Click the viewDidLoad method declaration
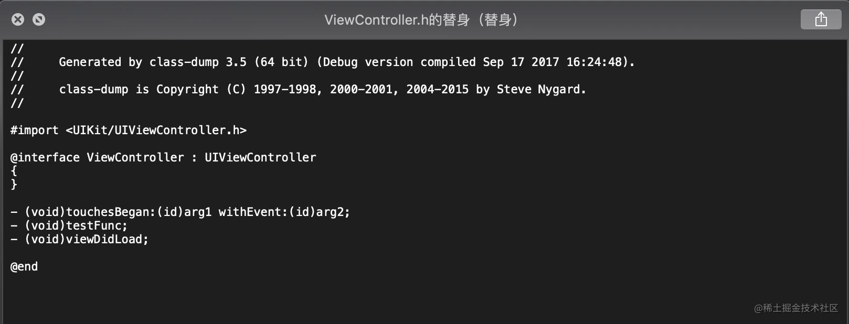 tap(79, 239)
